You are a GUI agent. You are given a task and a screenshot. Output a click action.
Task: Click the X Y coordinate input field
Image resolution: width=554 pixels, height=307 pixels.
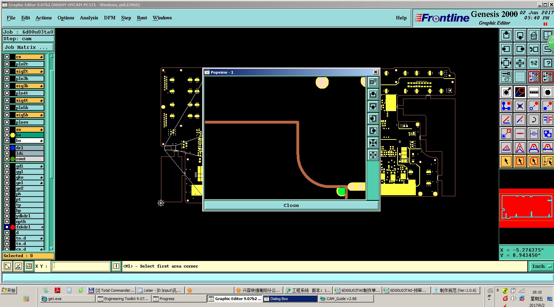tap(81, 266)
